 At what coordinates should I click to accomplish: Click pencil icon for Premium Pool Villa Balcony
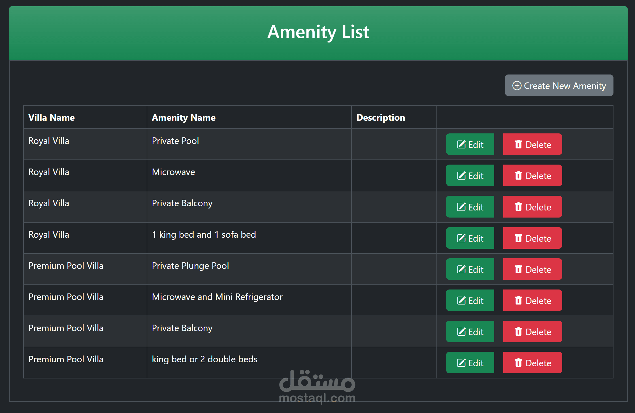coord(461,332)
